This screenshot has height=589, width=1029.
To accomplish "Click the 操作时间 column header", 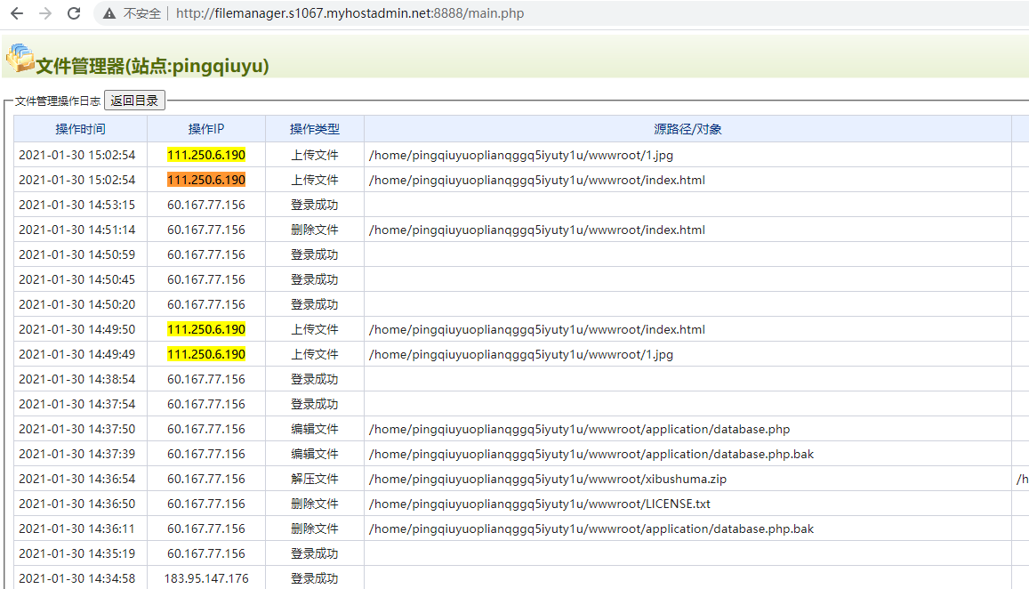I will [80, 129].
